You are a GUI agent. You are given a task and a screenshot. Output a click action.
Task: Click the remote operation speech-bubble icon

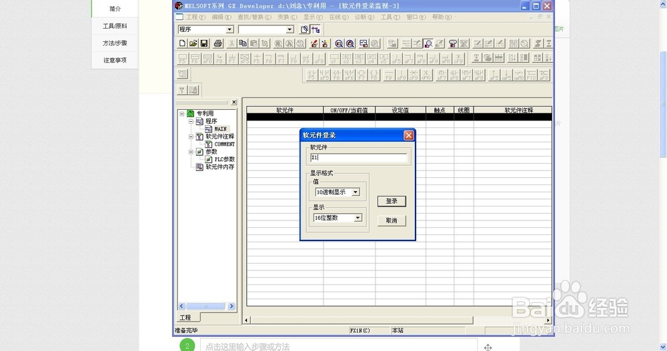[453, 43]
